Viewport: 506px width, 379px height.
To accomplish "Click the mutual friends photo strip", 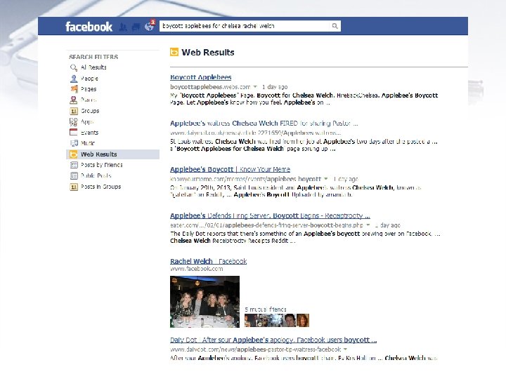I will [277, 320].
